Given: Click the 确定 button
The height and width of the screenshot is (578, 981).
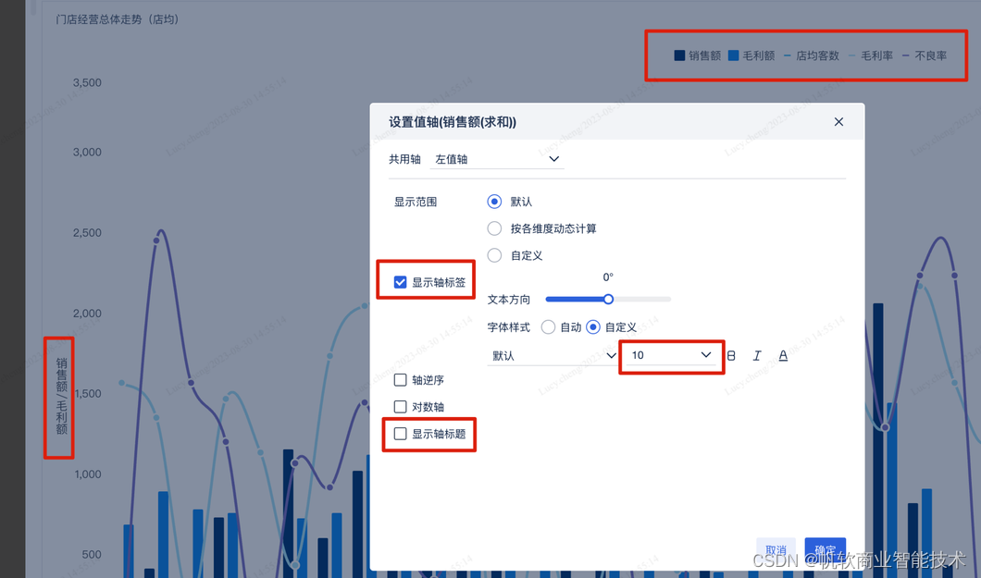Looking at the screenshot, I should [x=826, y=550].
